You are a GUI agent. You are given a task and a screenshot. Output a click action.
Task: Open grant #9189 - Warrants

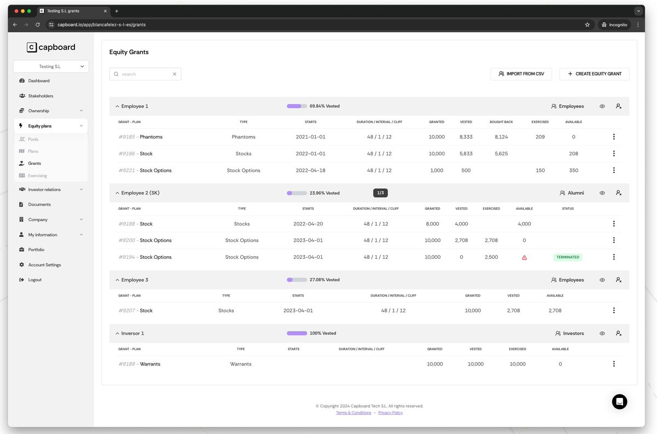coord(140,364)
